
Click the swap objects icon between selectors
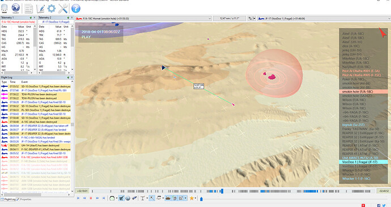click(250, 19)
